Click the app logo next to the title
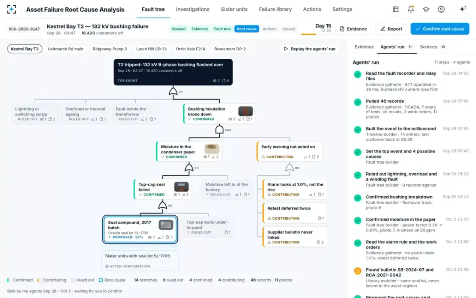Screen dimensions: 476x298 tap(12, 9)
